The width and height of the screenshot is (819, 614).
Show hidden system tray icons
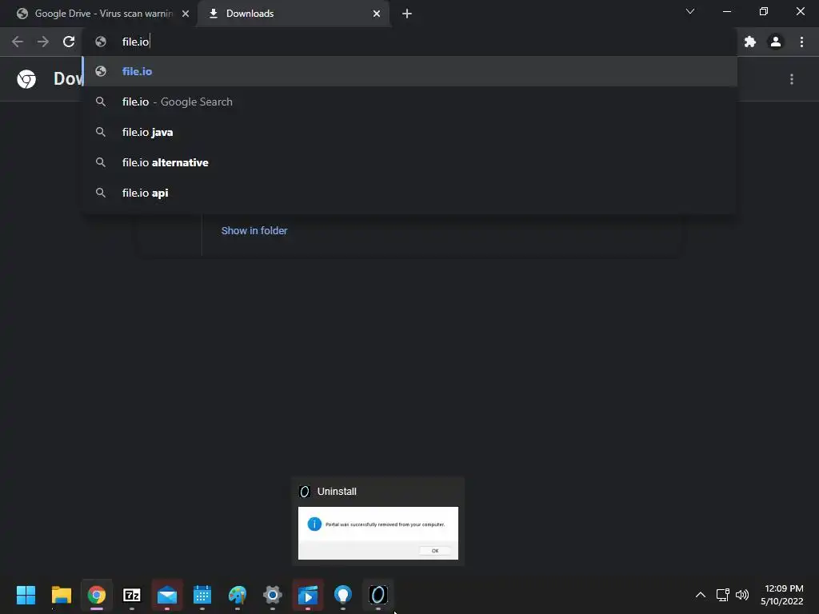pyautogui.click(x=701, y=595)
